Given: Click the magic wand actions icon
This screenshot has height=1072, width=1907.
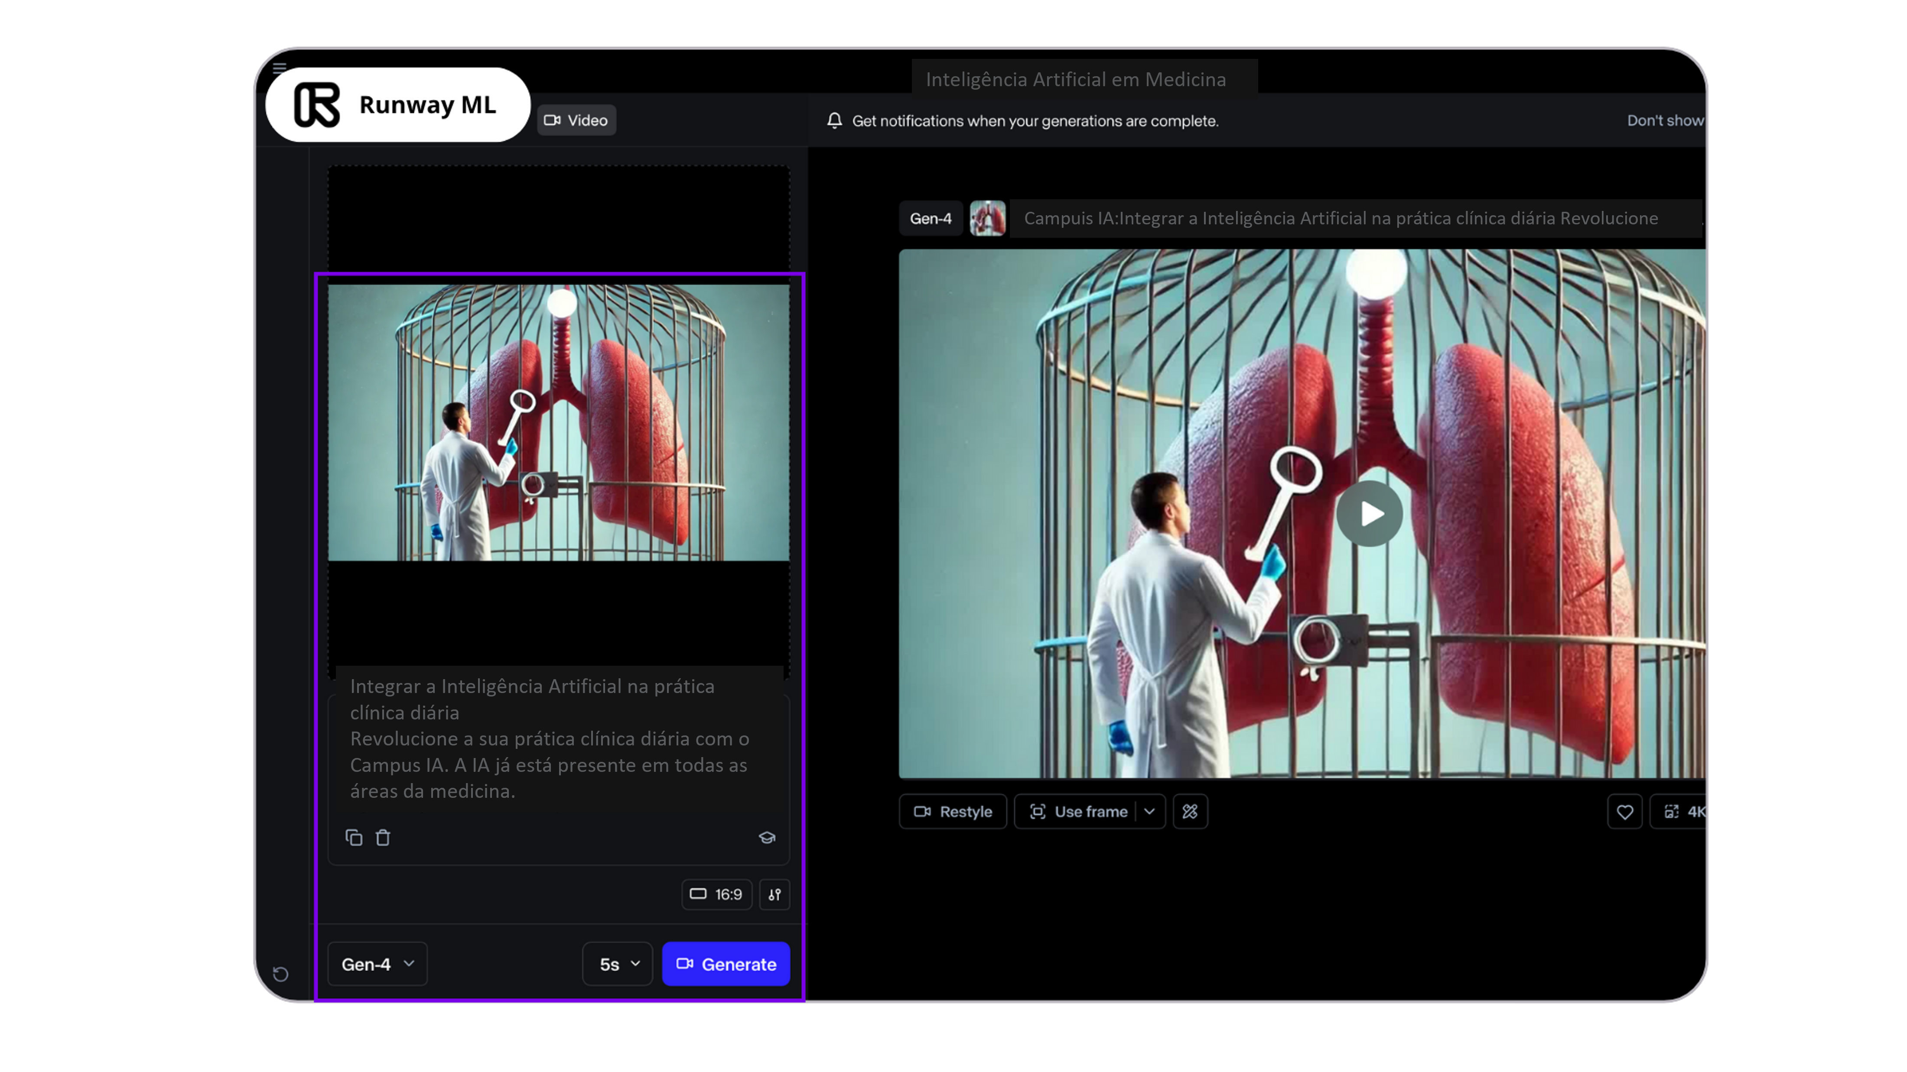Looking at the screenshot, I should point(1190,812).
